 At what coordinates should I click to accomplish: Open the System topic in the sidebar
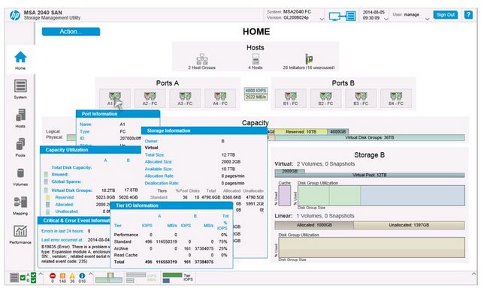pyautogui.click(x=20, y=89)
